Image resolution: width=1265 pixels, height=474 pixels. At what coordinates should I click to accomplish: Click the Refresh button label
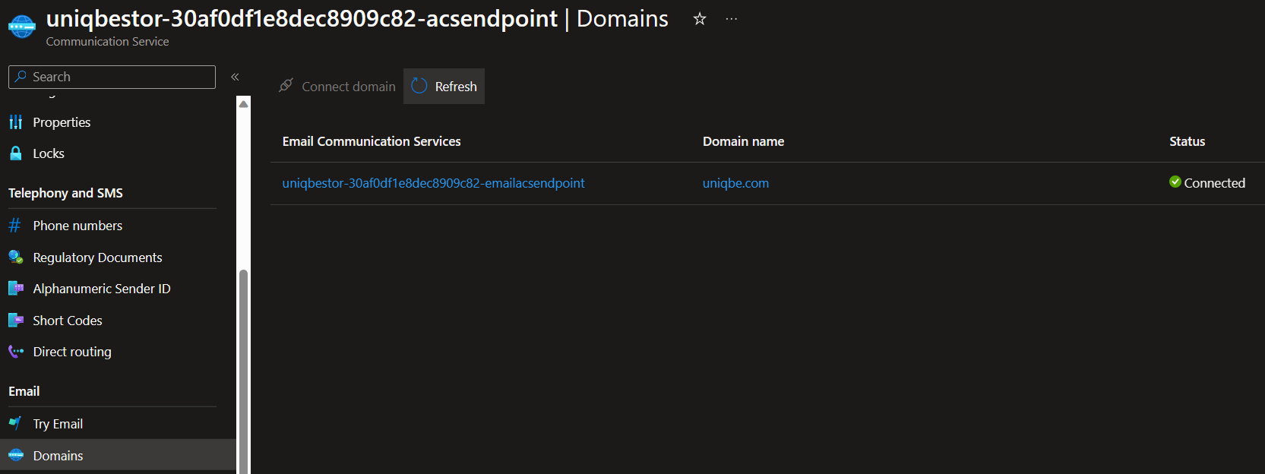456,87
